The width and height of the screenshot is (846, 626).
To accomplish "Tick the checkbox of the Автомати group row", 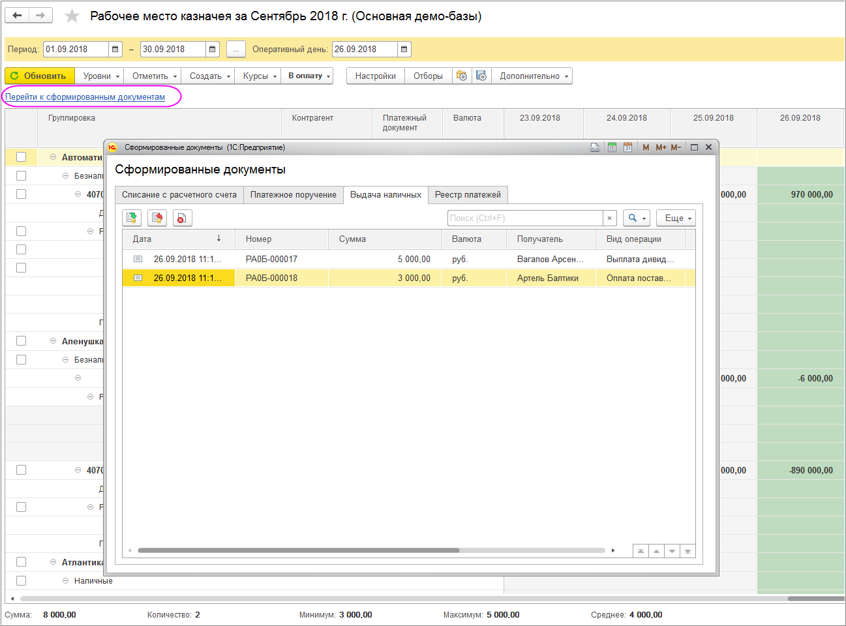I will point(21,157).
